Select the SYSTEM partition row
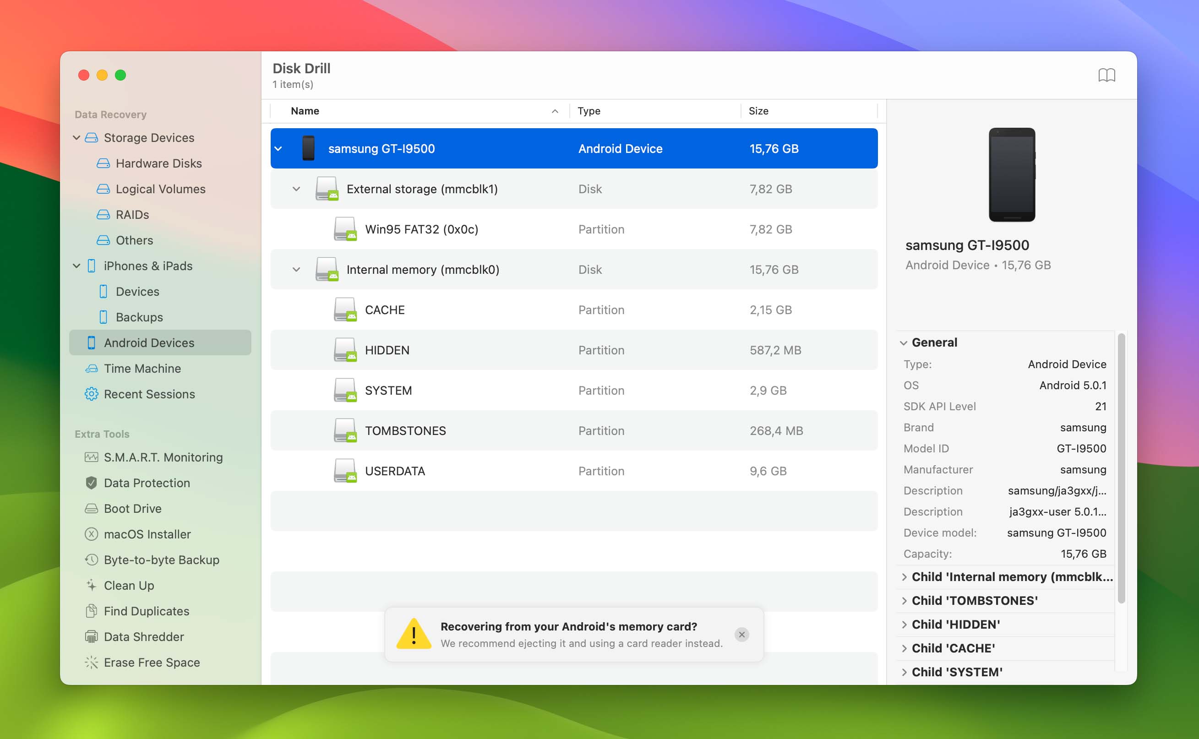 [574, 391]
